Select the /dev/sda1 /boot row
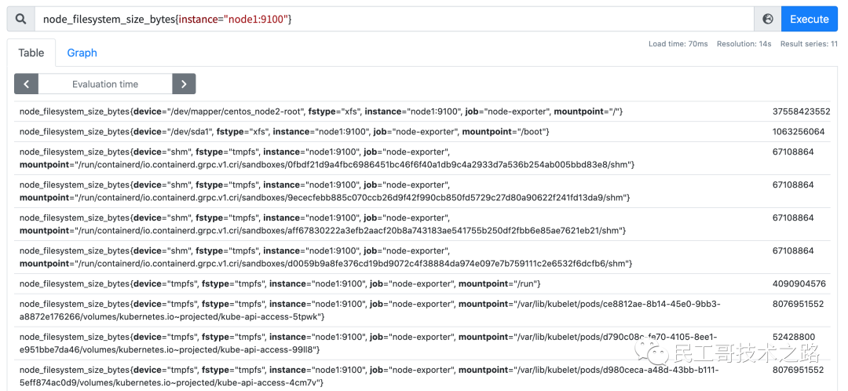This screenshot has height=391, width=848. [422, 132]
